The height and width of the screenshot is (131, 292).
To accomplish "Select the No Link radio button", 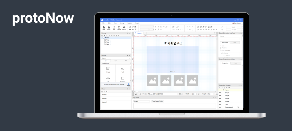I will [x=221, y=48].
